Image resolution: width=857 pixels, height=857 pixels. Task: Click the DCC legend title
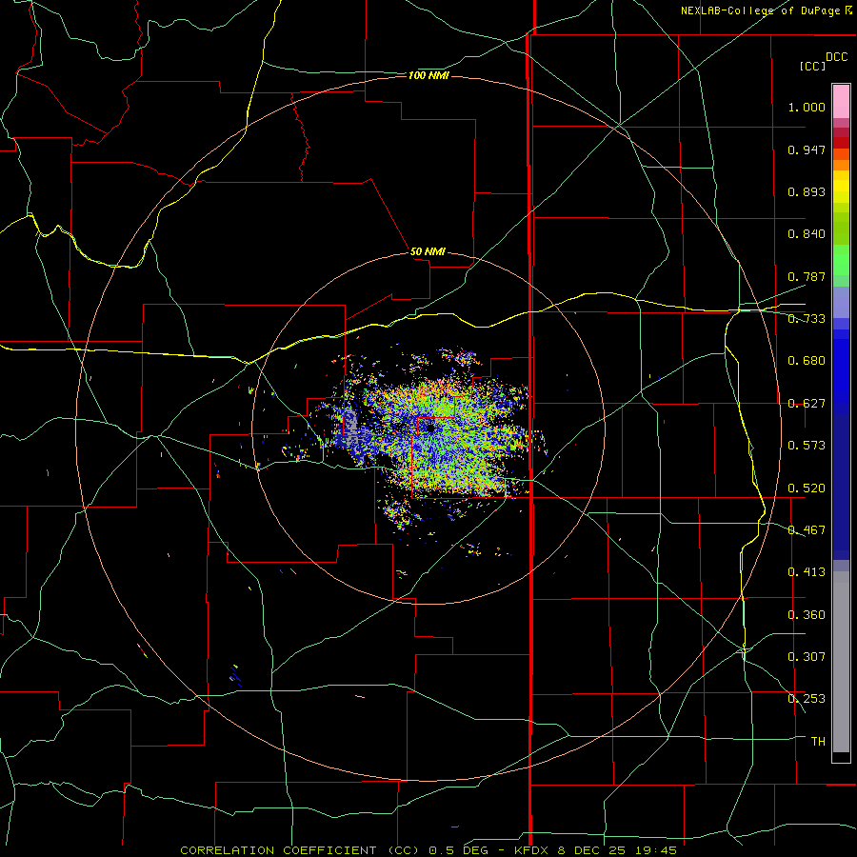(836, 57)
